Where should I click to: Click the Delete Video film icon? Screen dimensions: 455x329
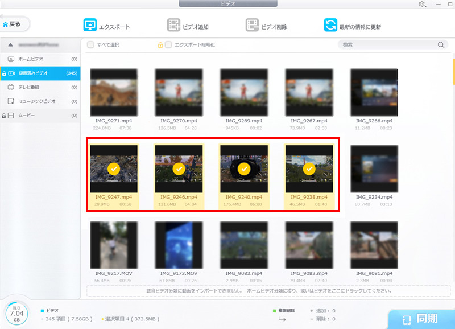click(x=252, y=25)
